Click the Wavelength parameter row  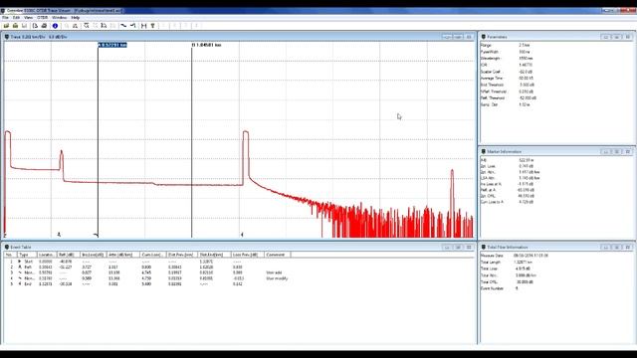508,58
